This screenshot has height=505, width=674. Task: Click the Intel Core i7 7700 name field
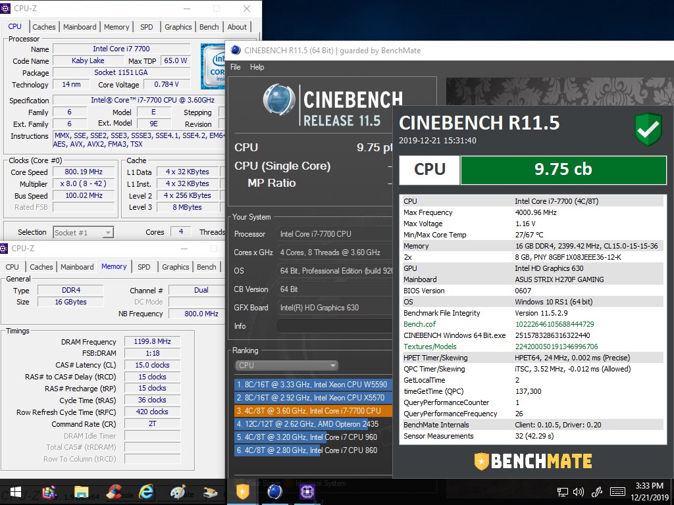coord(121,49)
